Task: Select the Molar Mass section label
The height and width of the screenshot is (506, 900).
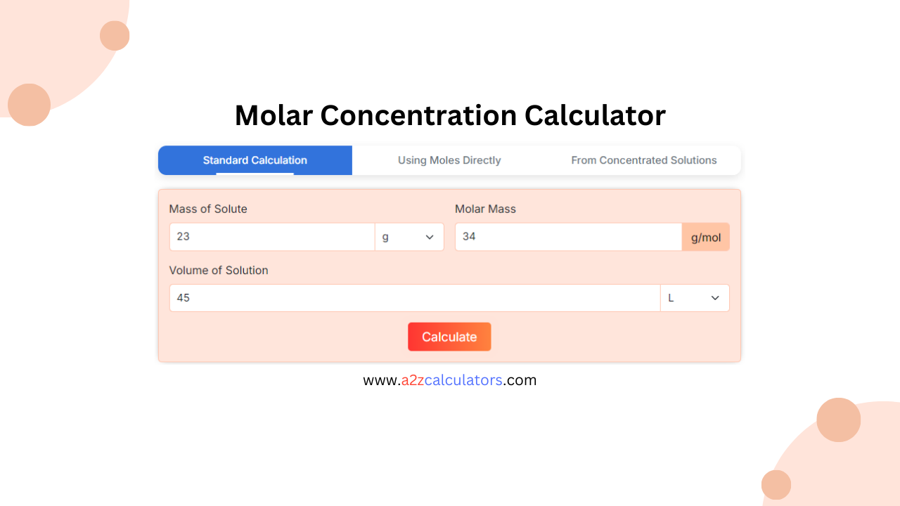Action: point(485,209)
